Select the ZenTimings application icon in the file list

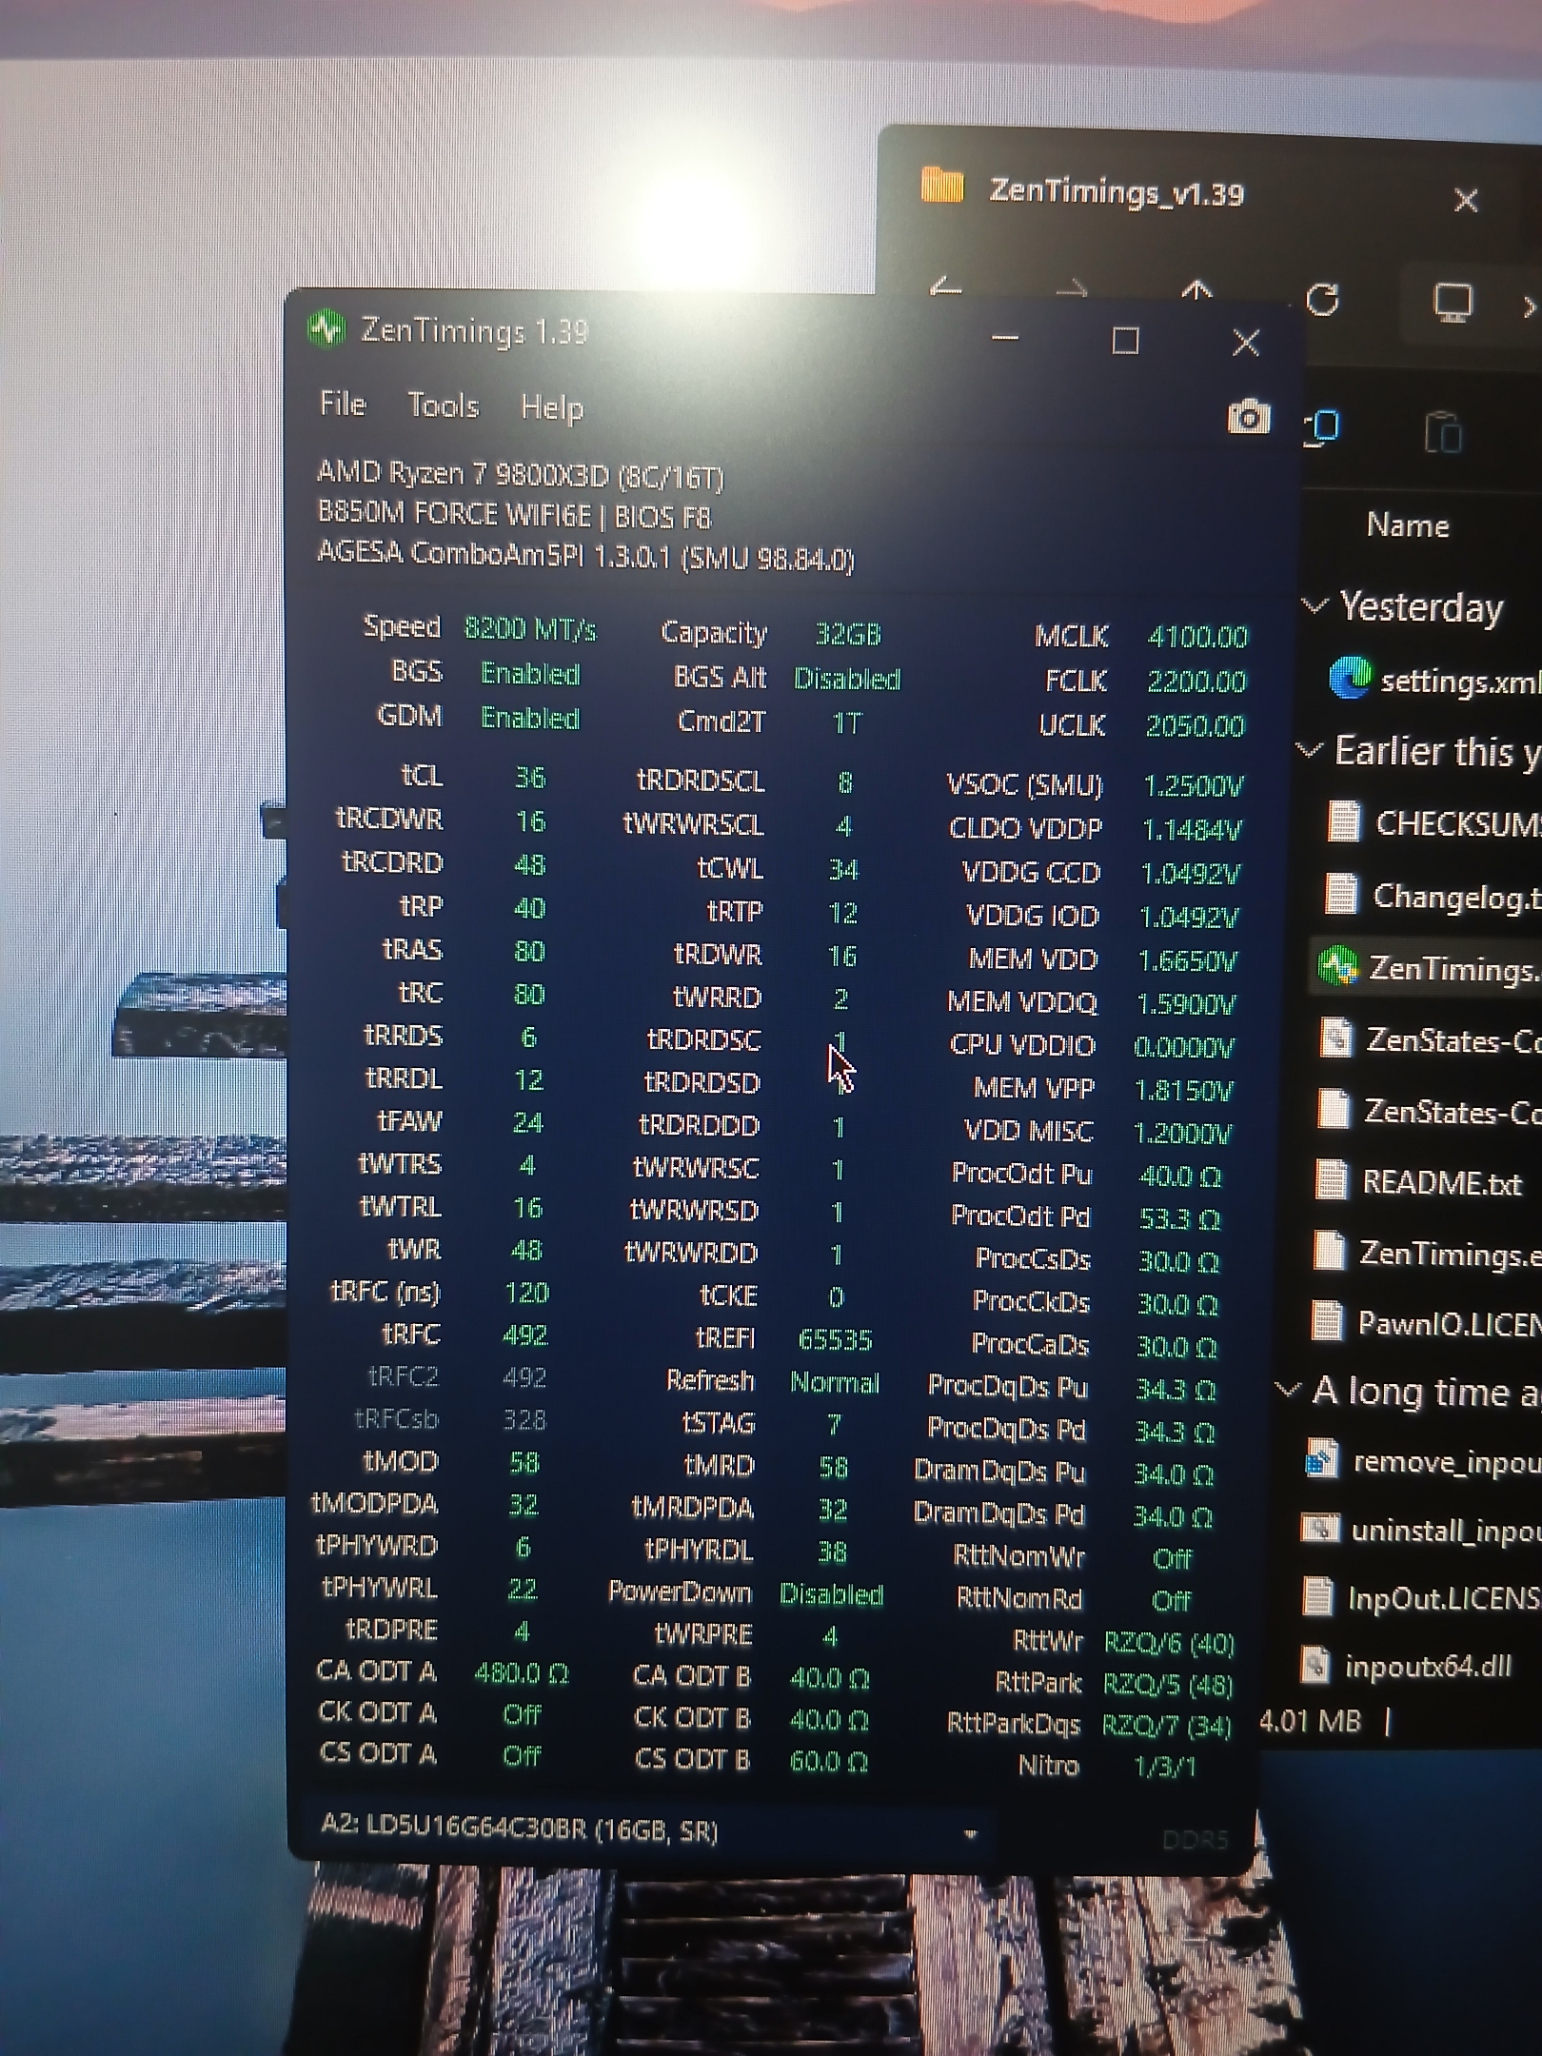[x=1337, y=967]
